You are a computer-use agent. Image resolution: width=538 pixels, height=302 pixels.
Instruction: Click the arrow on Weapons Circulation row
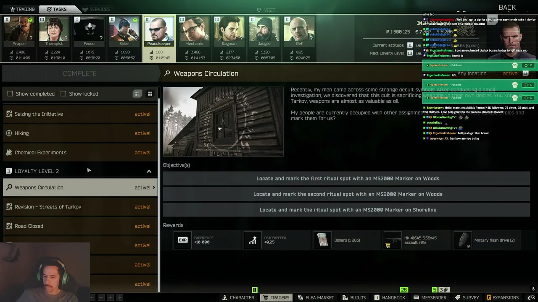coord(154,187)
